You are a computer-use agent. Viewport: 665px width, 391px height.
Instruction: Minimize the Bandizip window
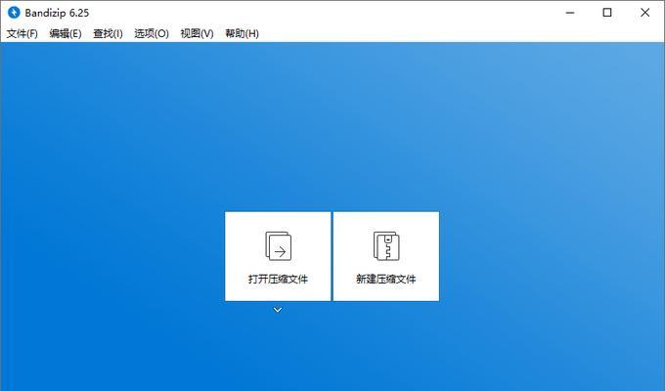click(570, 13)
